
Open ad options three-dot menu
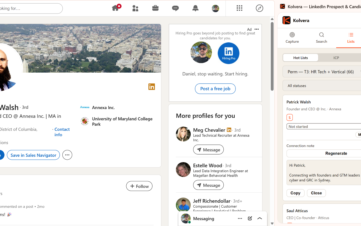[257, 29]
